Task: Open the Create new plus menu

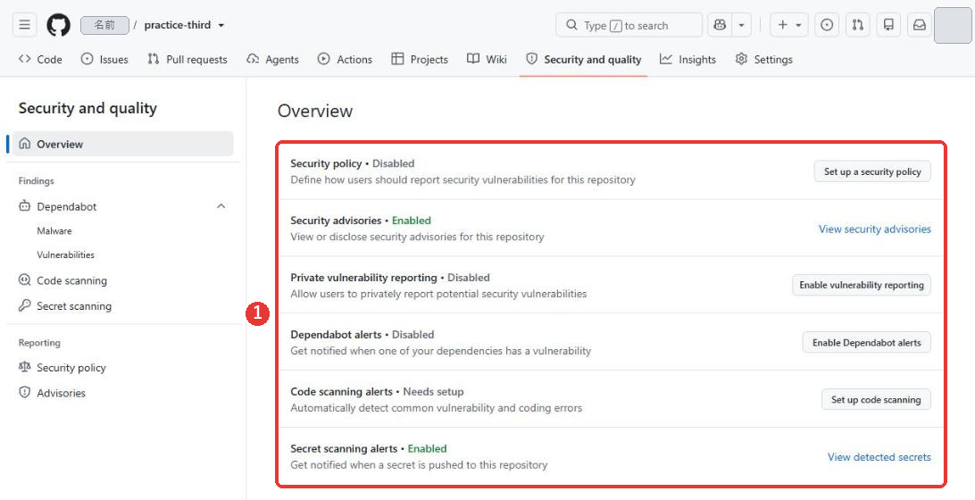Action: click(x=789, y=25)
